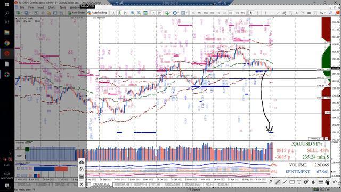The height and width of the screenshot is (192, 341).
Task: Click the Windows taskbar search icon
Action: click(7, 13)
